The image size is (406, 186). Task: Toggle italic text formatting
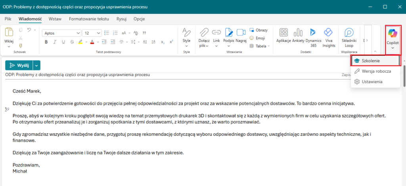tap(54, 42)
